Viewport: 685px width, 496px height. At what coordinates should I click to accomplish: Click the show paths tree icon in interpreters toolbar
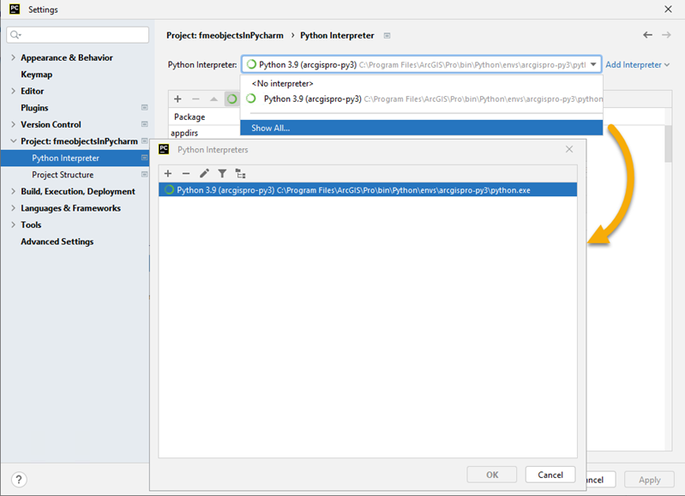(x=240, y=173)
